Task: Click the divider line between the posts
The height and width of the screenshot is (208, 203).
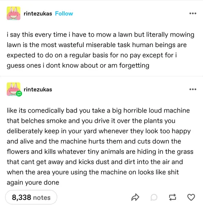Action: (101, 76)
